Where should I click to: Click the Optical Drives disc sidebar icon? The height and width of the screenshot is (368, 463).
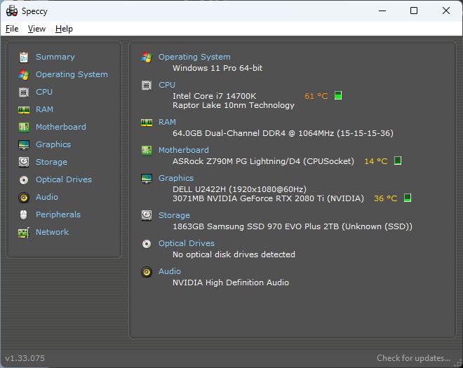(24, 179)
